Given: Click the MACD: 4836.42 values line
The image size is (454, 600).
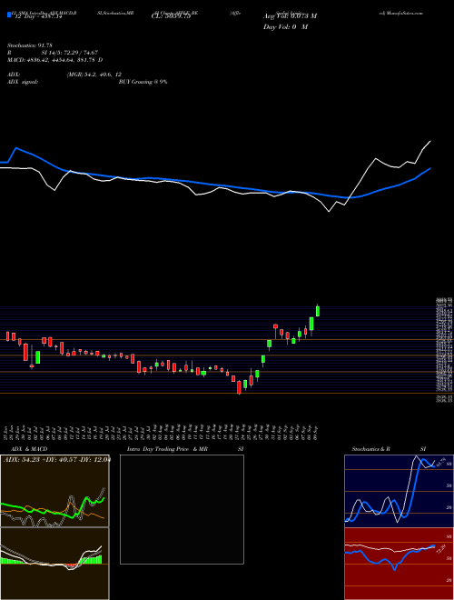Looking at the screenshot, I should point(55,60).
